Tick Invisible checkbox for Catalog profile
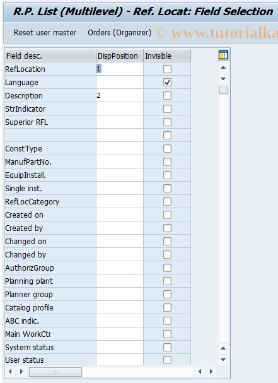The height and width of the screenshot is (383, 278). (x=167, y=308)
